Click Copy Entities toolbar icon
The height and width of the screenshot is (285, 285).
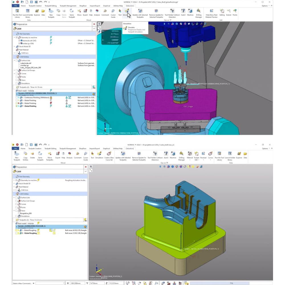[25, 154]
